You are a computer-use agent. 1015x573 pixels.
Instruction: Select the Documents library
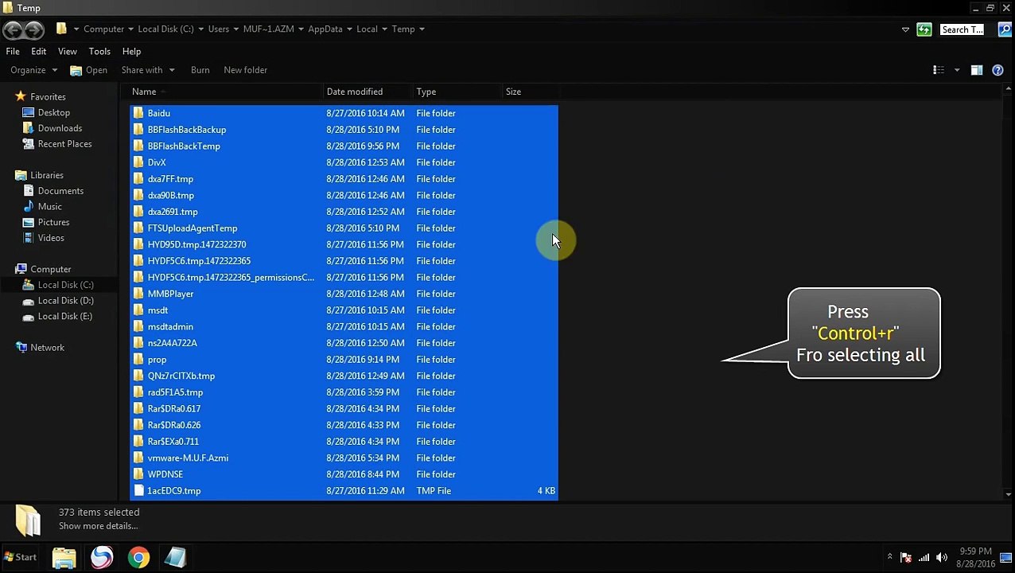tap(60, 191)
